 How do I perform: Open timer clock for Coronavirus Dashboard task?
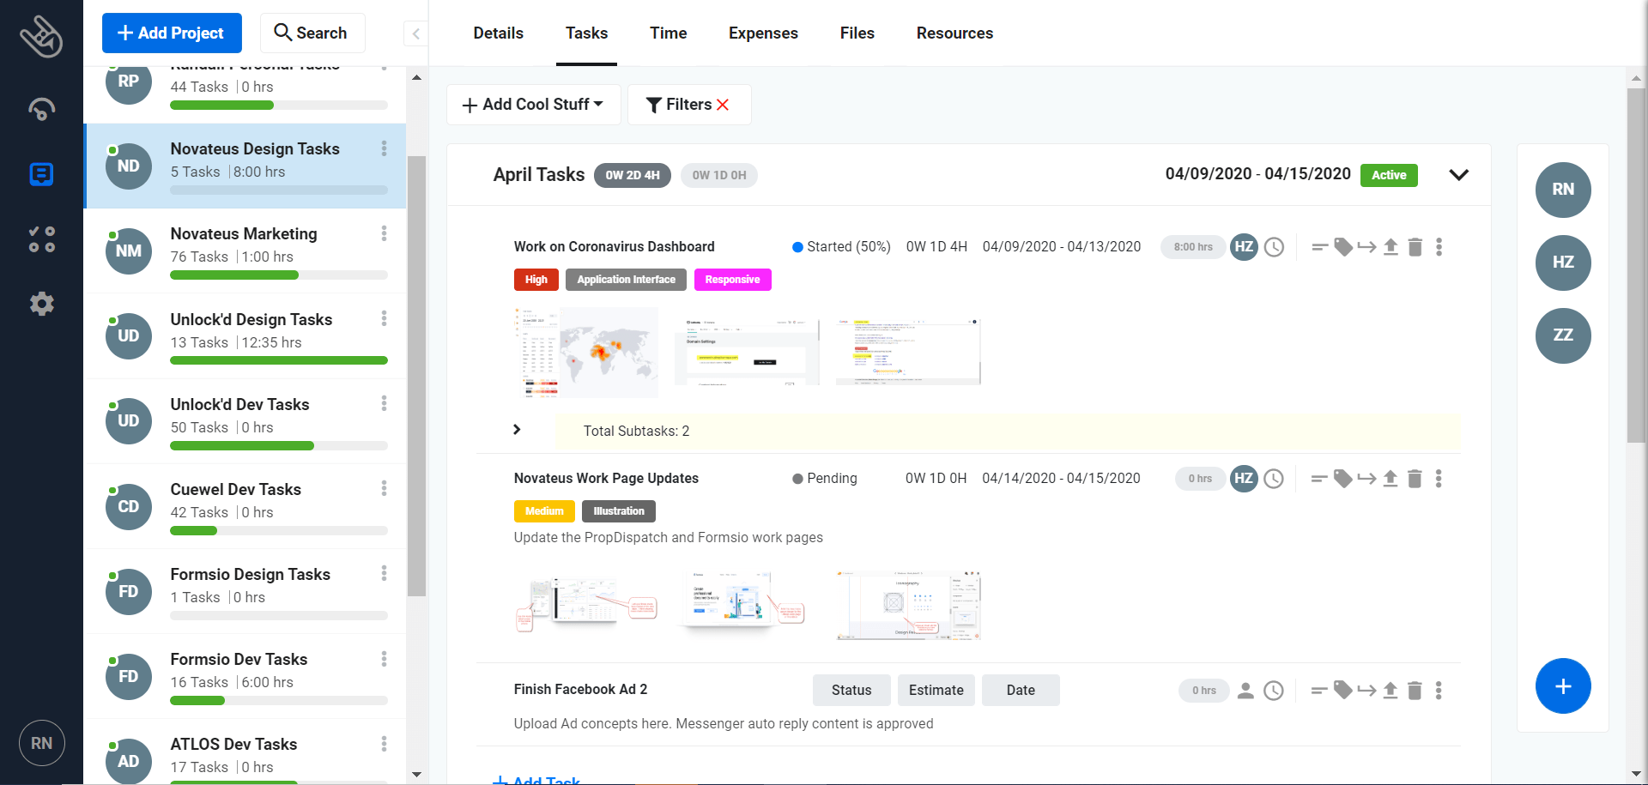click(1275, 247)
